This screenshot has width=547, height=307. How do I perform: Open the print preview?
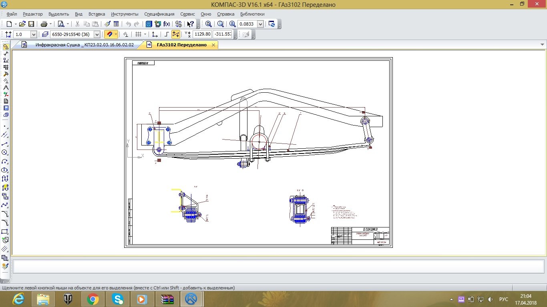[61, 24]
